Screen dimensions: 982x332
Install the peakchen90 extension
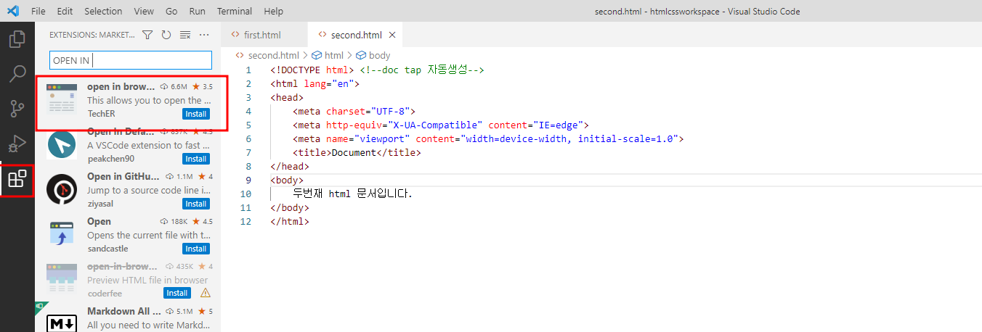tap(196, 159)
